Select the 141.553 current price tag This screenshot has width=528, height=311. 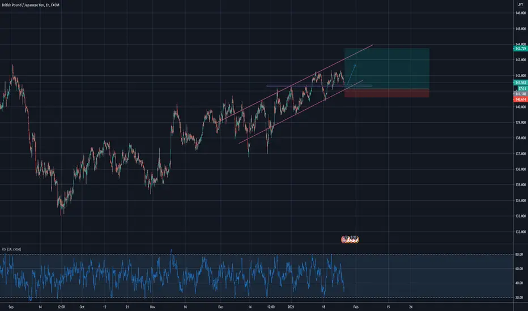tap(520, 83)
